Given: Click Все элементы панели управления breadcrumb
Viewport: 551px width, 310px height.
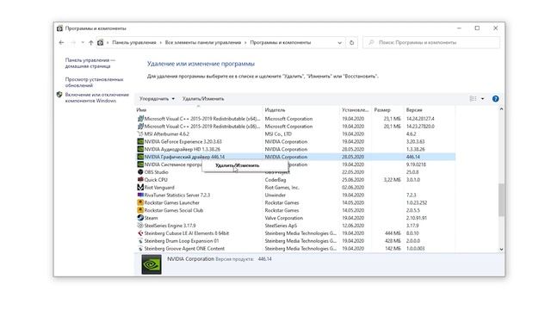Looking at the screenshot, I should point(203,42).
